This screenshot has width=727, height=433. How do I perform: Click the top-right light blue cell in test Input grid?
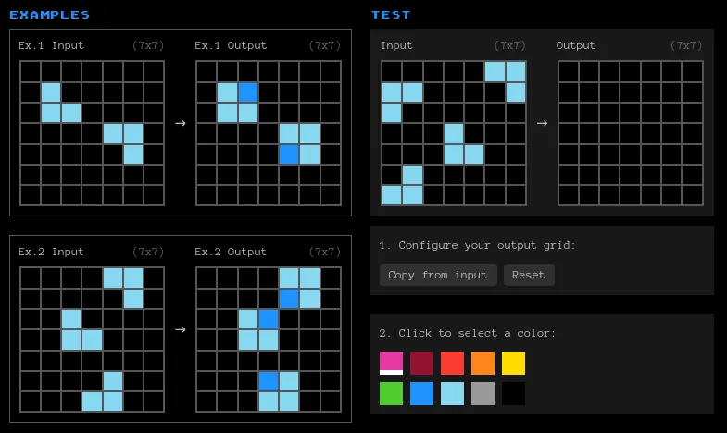pyautogui.click(x=516, y=72)
